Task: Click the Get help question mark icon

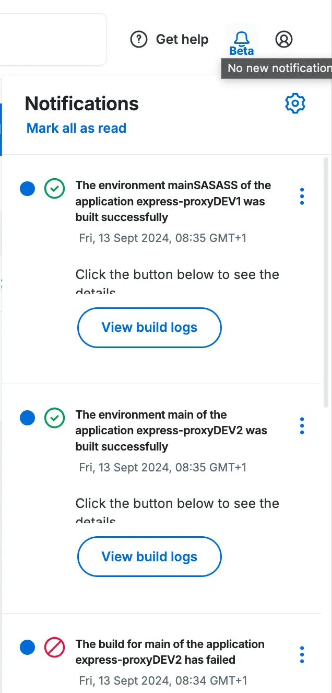Action: coord(139,39)
